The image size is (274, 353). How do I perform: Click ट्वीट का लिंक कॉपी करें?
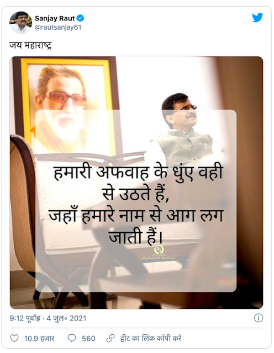tap(151, 338)
